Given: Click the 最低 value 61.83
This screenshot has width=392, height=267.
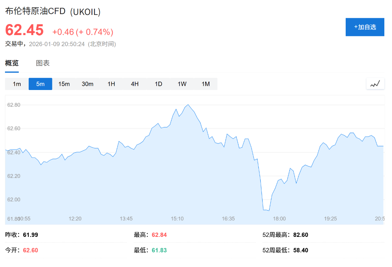Looking at the screenshot, I should [x=158, y=250].
